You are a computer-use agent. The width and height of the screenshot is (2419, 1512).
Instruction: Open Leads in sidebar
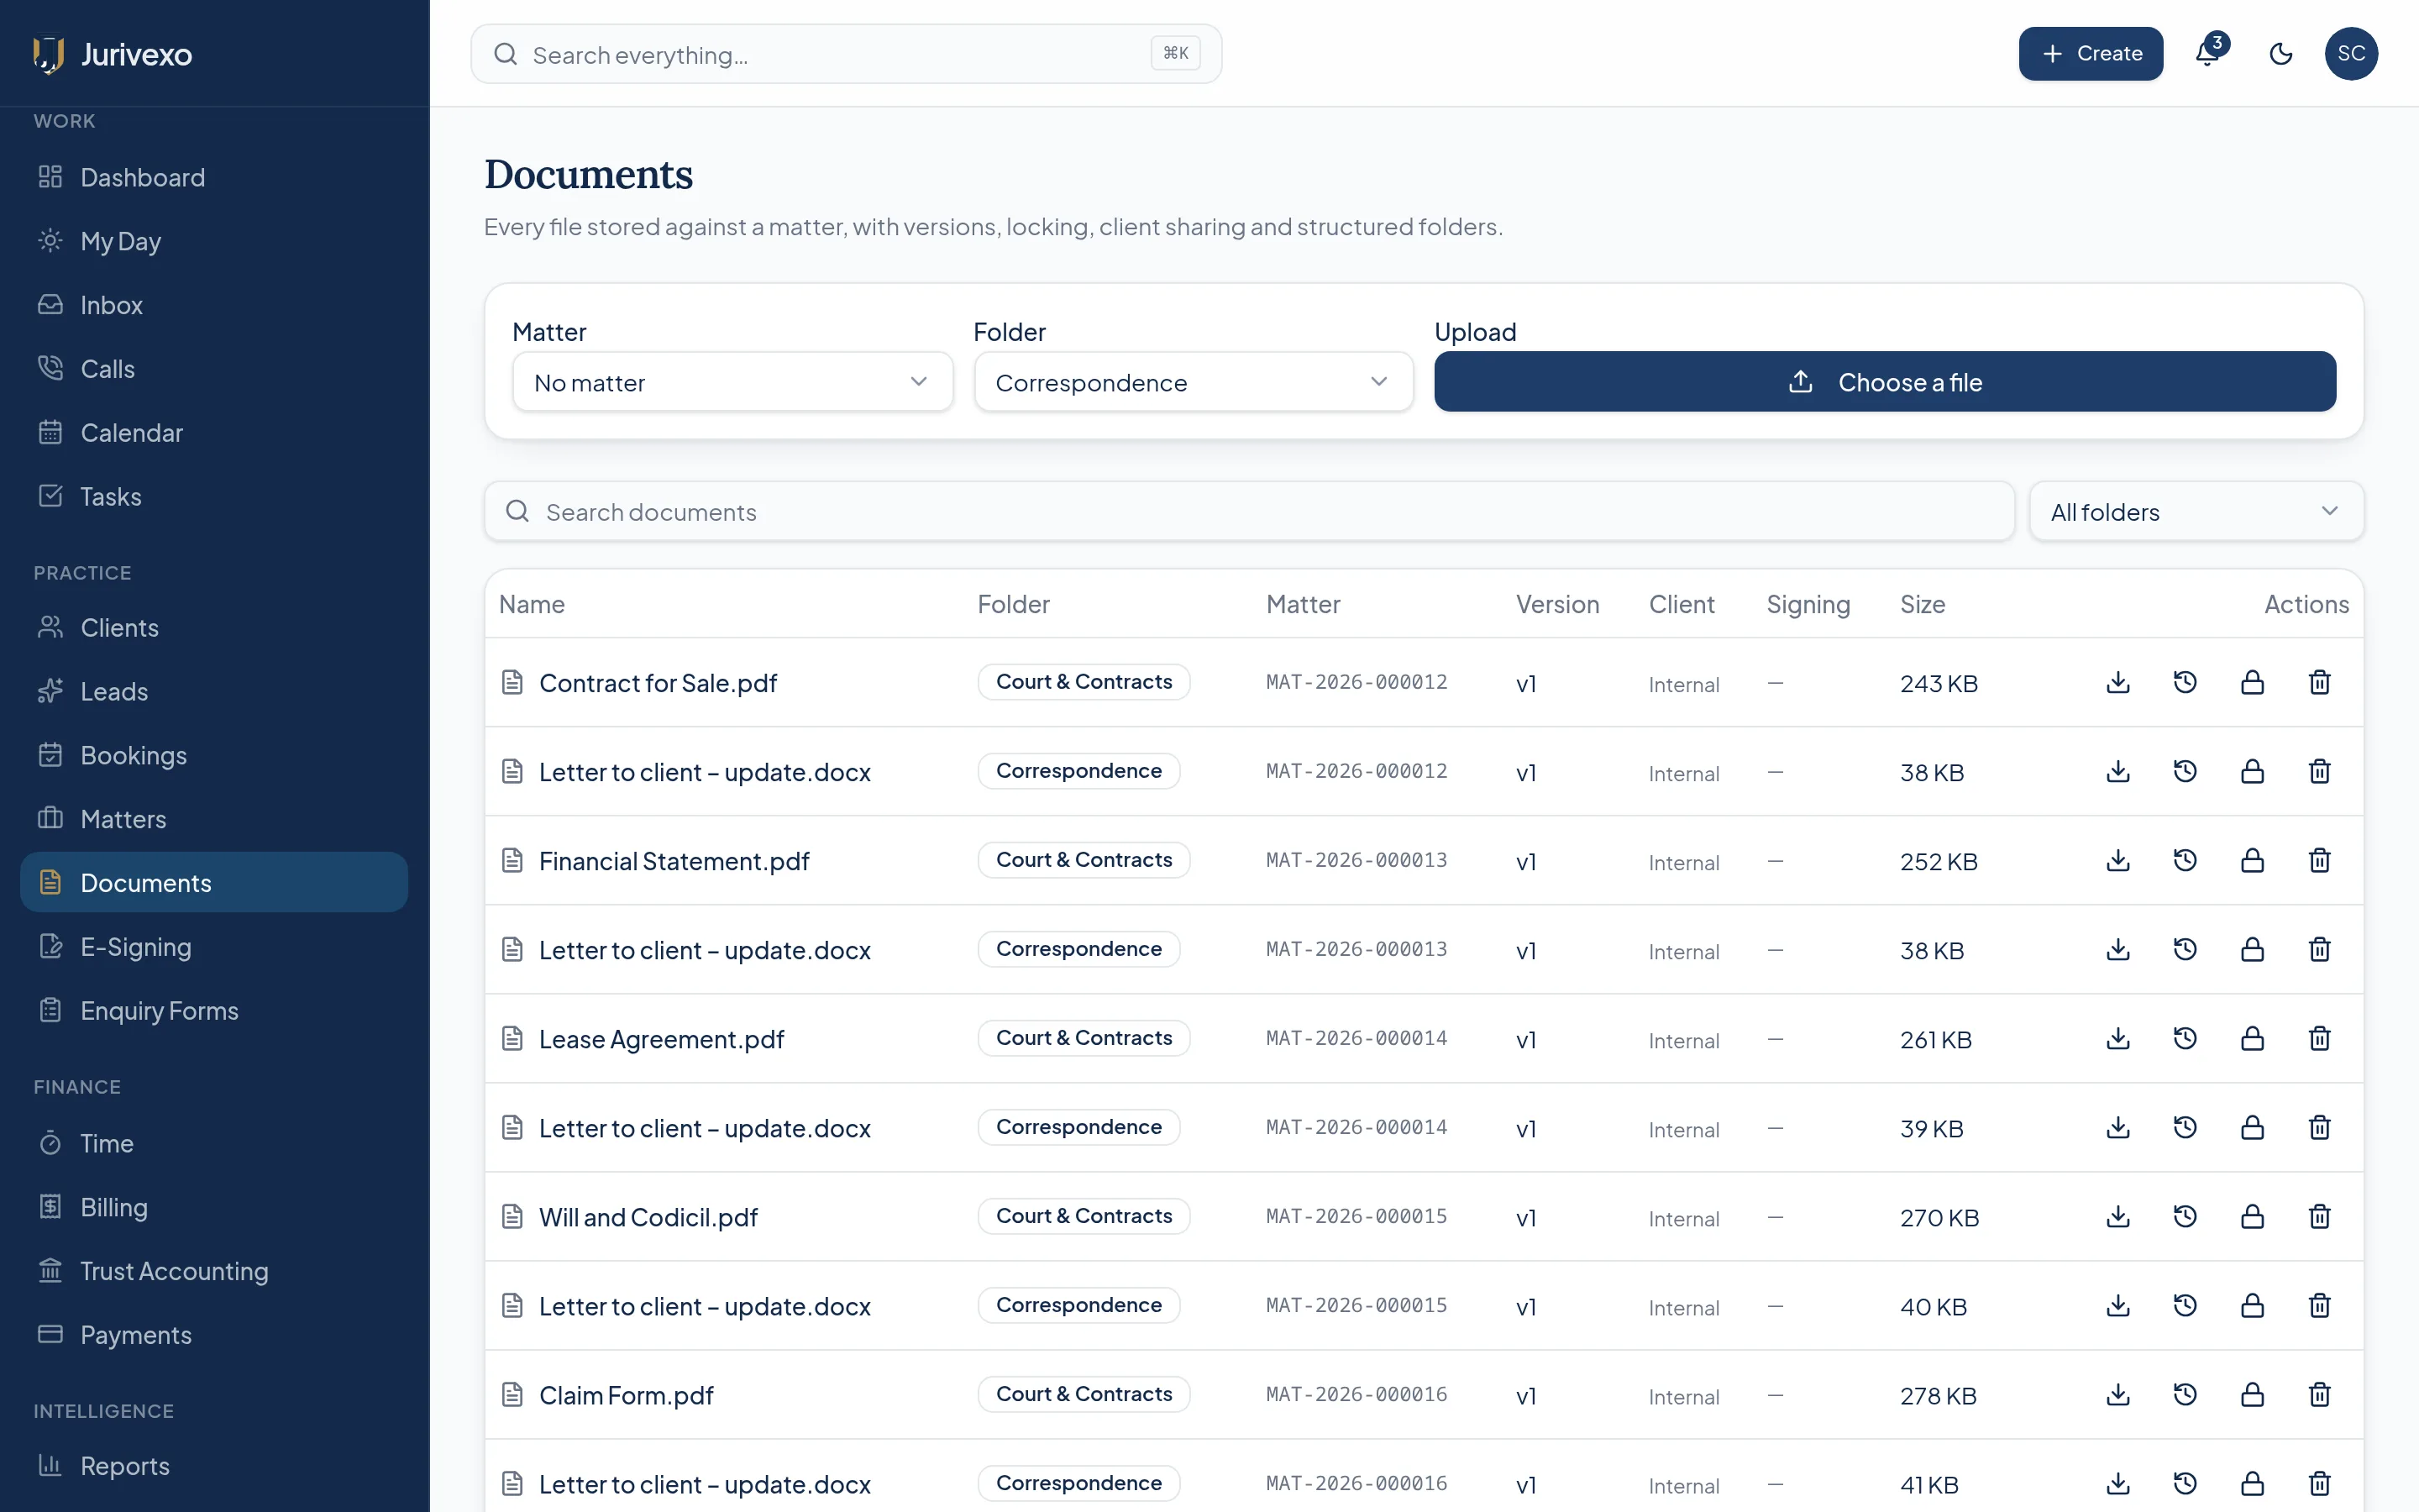click(214, 691)
